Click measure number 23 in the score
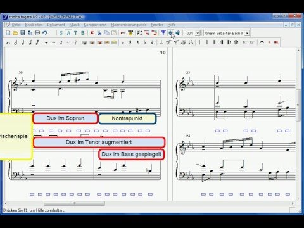 click(x=188, y=73)
